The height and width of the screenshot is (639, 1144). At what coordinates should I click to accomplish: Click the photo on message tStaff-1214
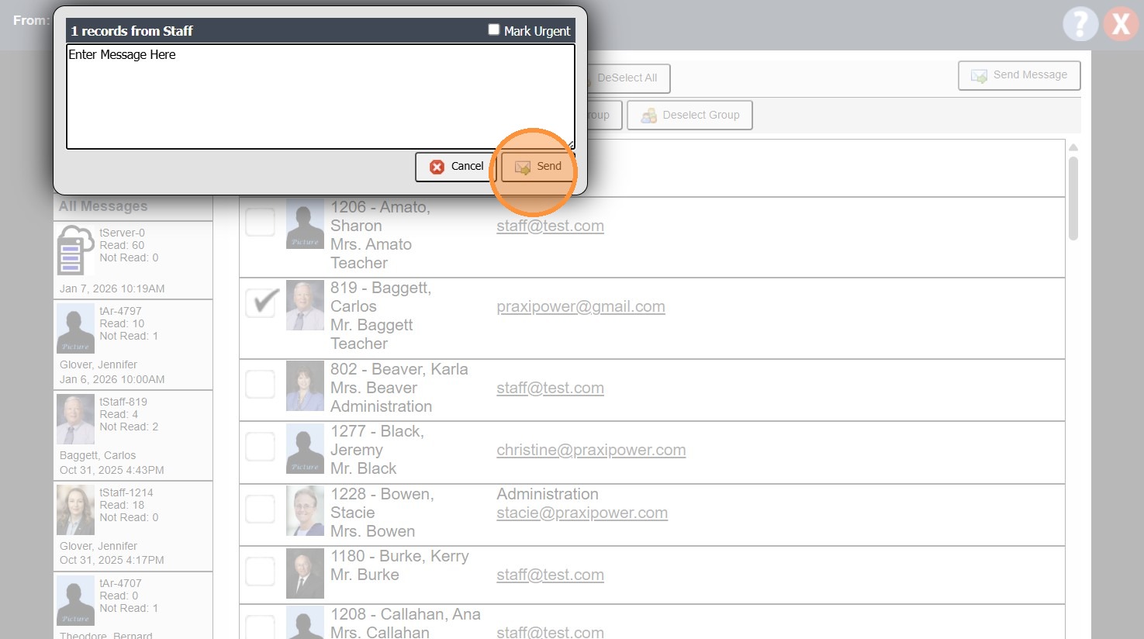pyautogui.click(x=75, y=510)
